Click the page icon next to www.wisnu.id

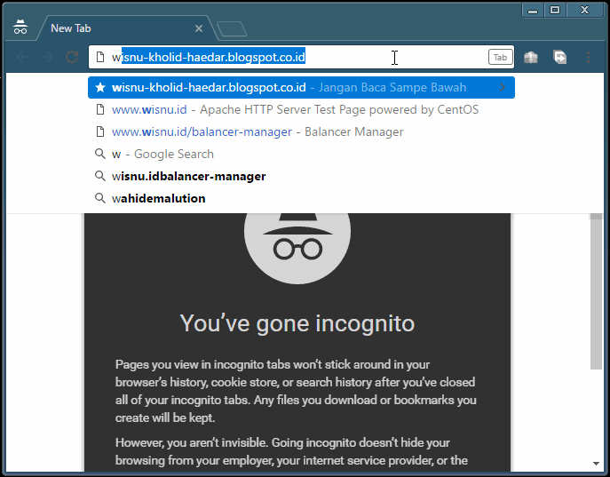tap(100, 110)
